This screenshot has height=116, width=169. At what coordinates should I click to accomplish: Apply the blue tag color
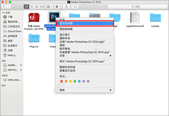click(x=79, y=81)
